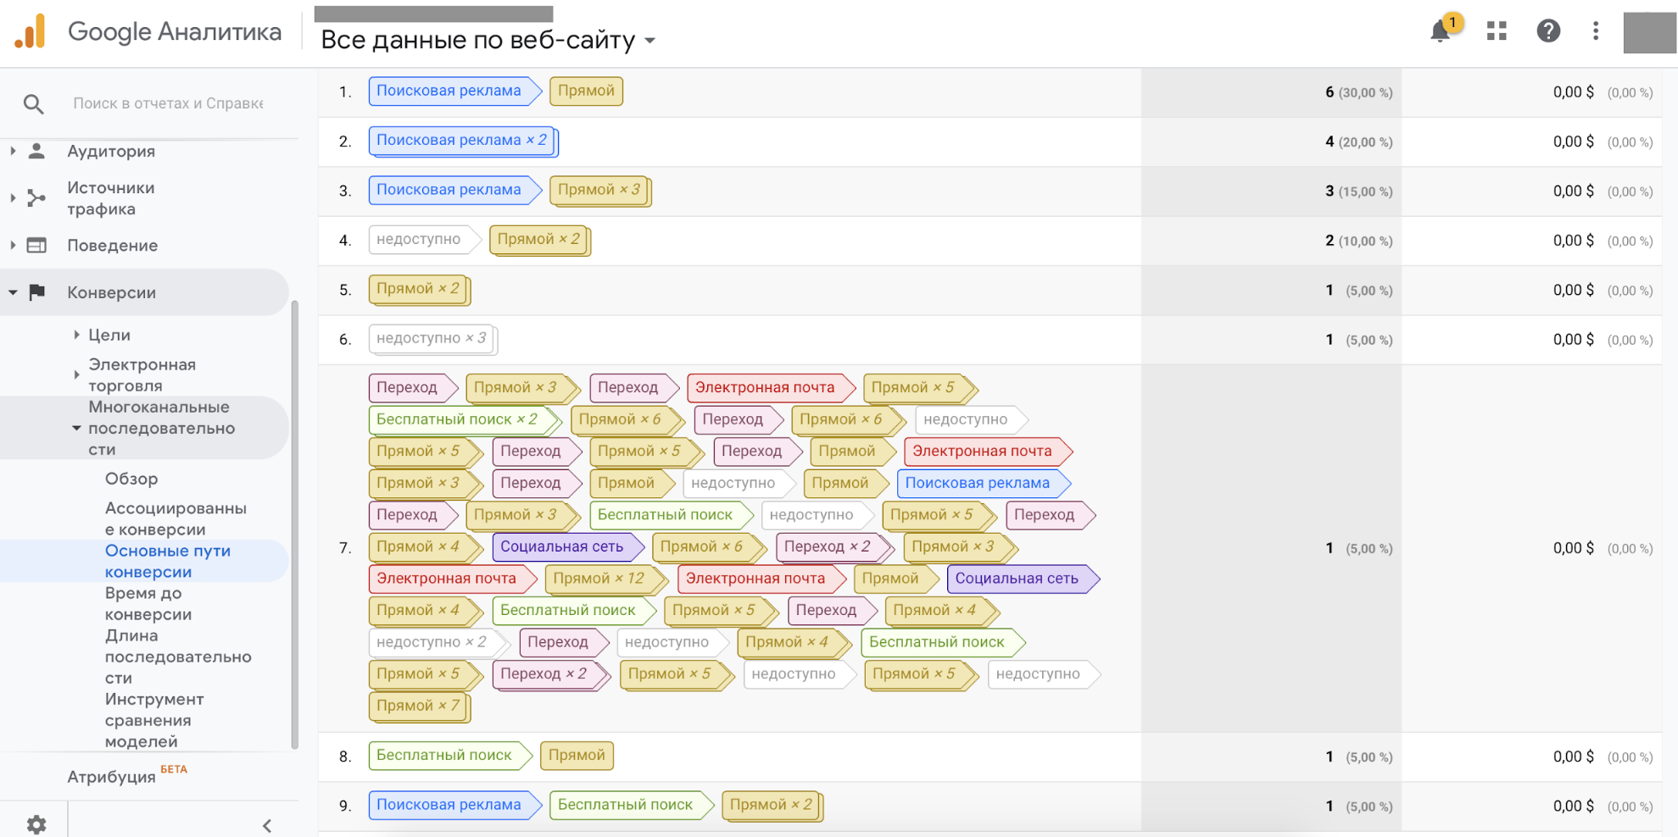Click the Google Analytics logo icon
Screen dimensions: 1678x837
(x=31, y=32)
